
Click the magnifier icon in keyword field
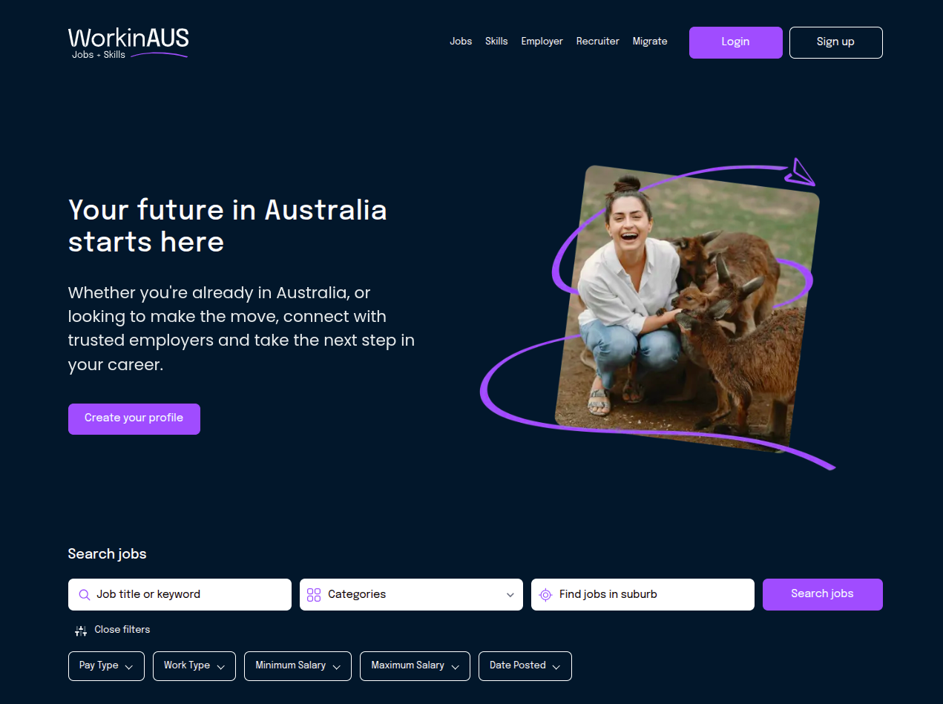pos(85,594)
